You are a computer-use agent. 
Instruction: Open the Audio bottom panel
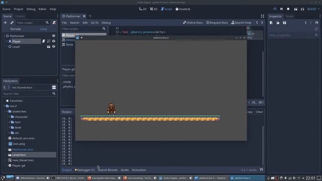[x=125, y=170]
